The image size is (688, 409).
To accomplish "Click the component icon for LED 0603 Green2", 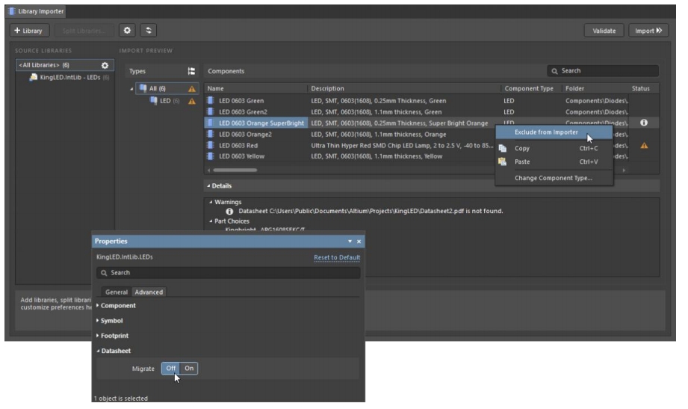I will 211,111.
